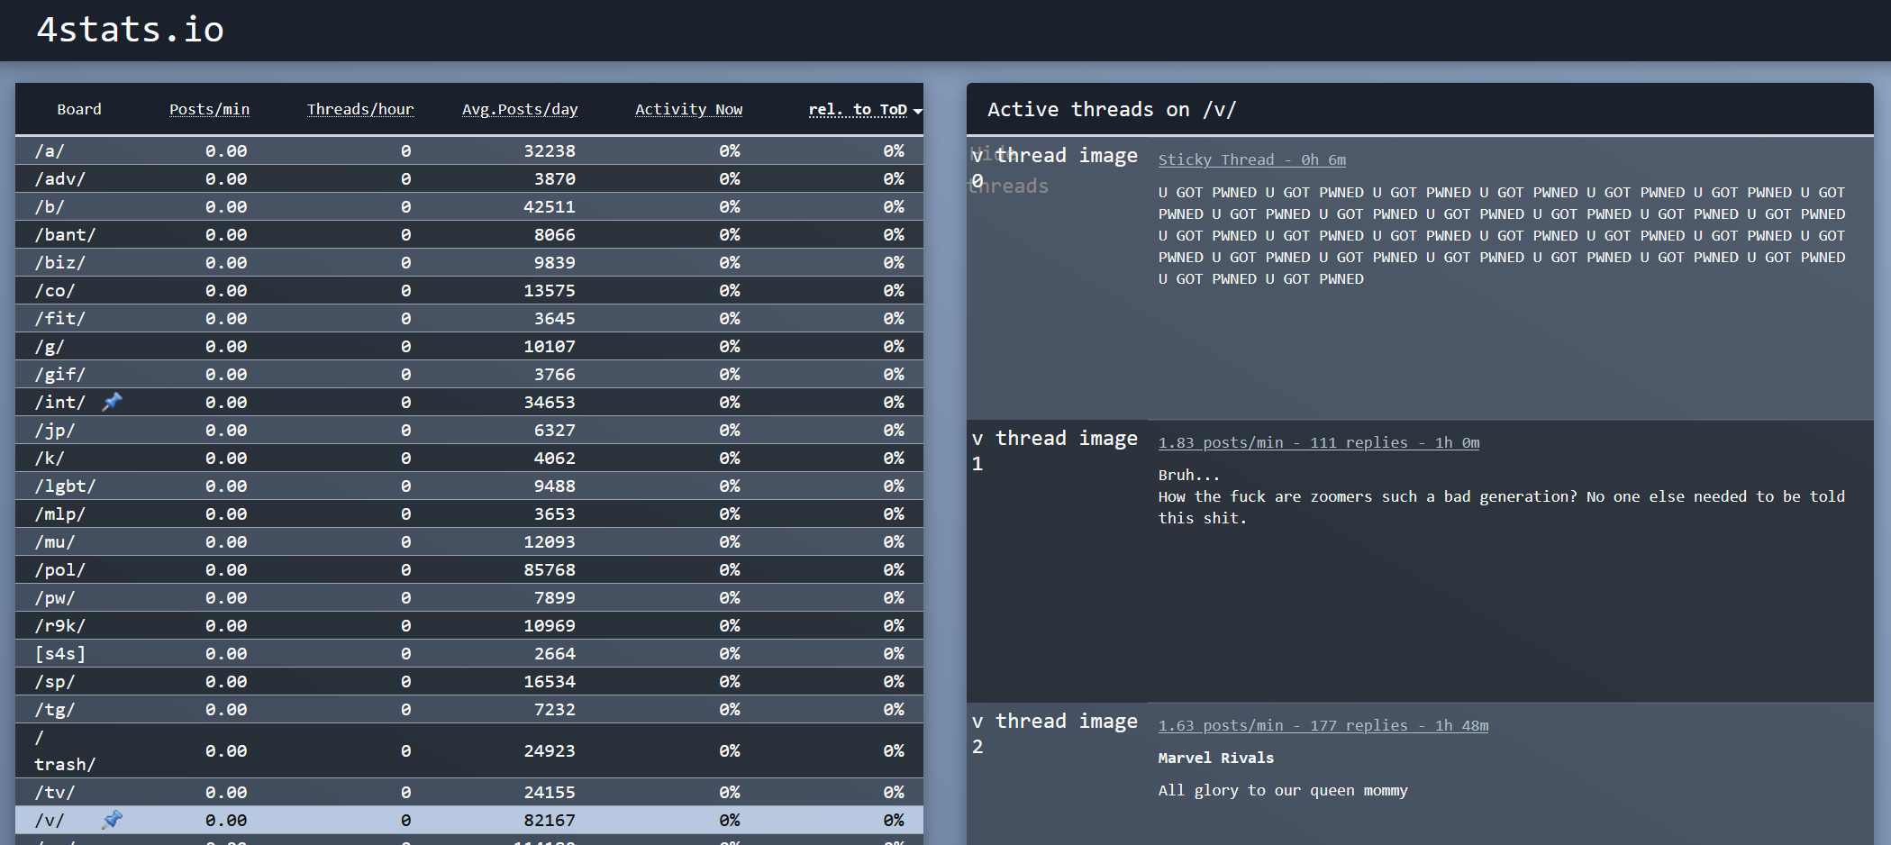Click the v thread image 0 thumbnail

(1054, 168)
